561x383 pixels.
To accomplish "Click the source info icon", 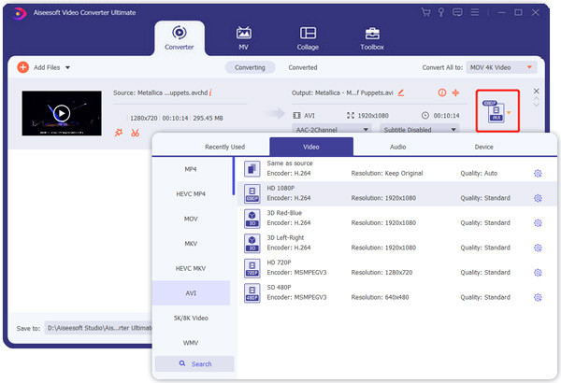I will pyautogui.click(x=210, y=92).
